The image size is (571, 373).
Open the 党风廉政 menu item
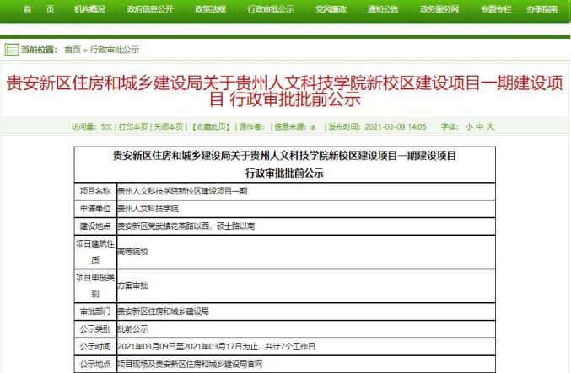point(331,9)
